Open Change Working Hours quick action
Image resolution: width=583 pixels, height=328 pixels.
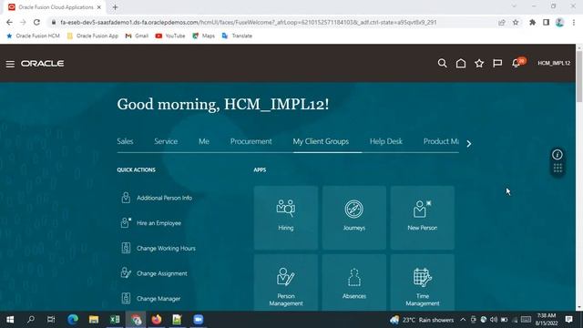tap(166, 249)
